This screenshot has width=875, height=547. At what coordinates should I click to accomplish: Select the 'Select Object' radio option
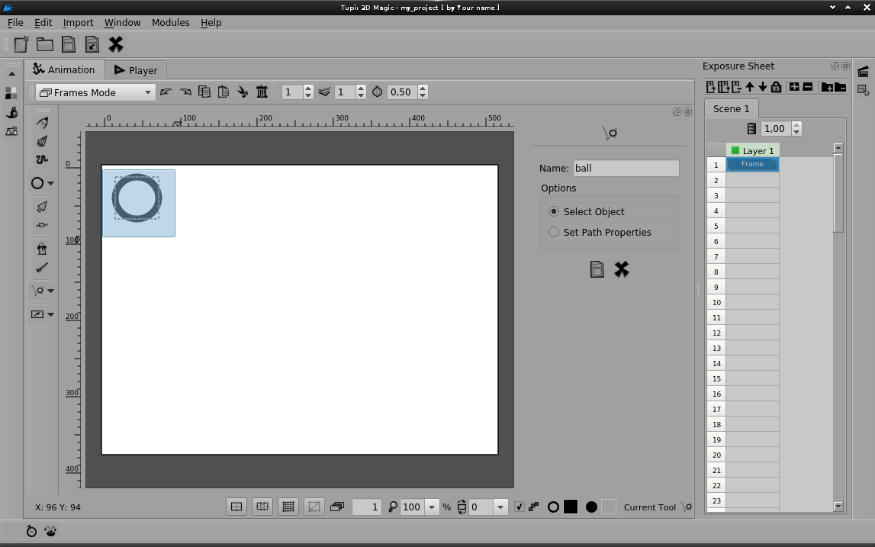point(554,211)
